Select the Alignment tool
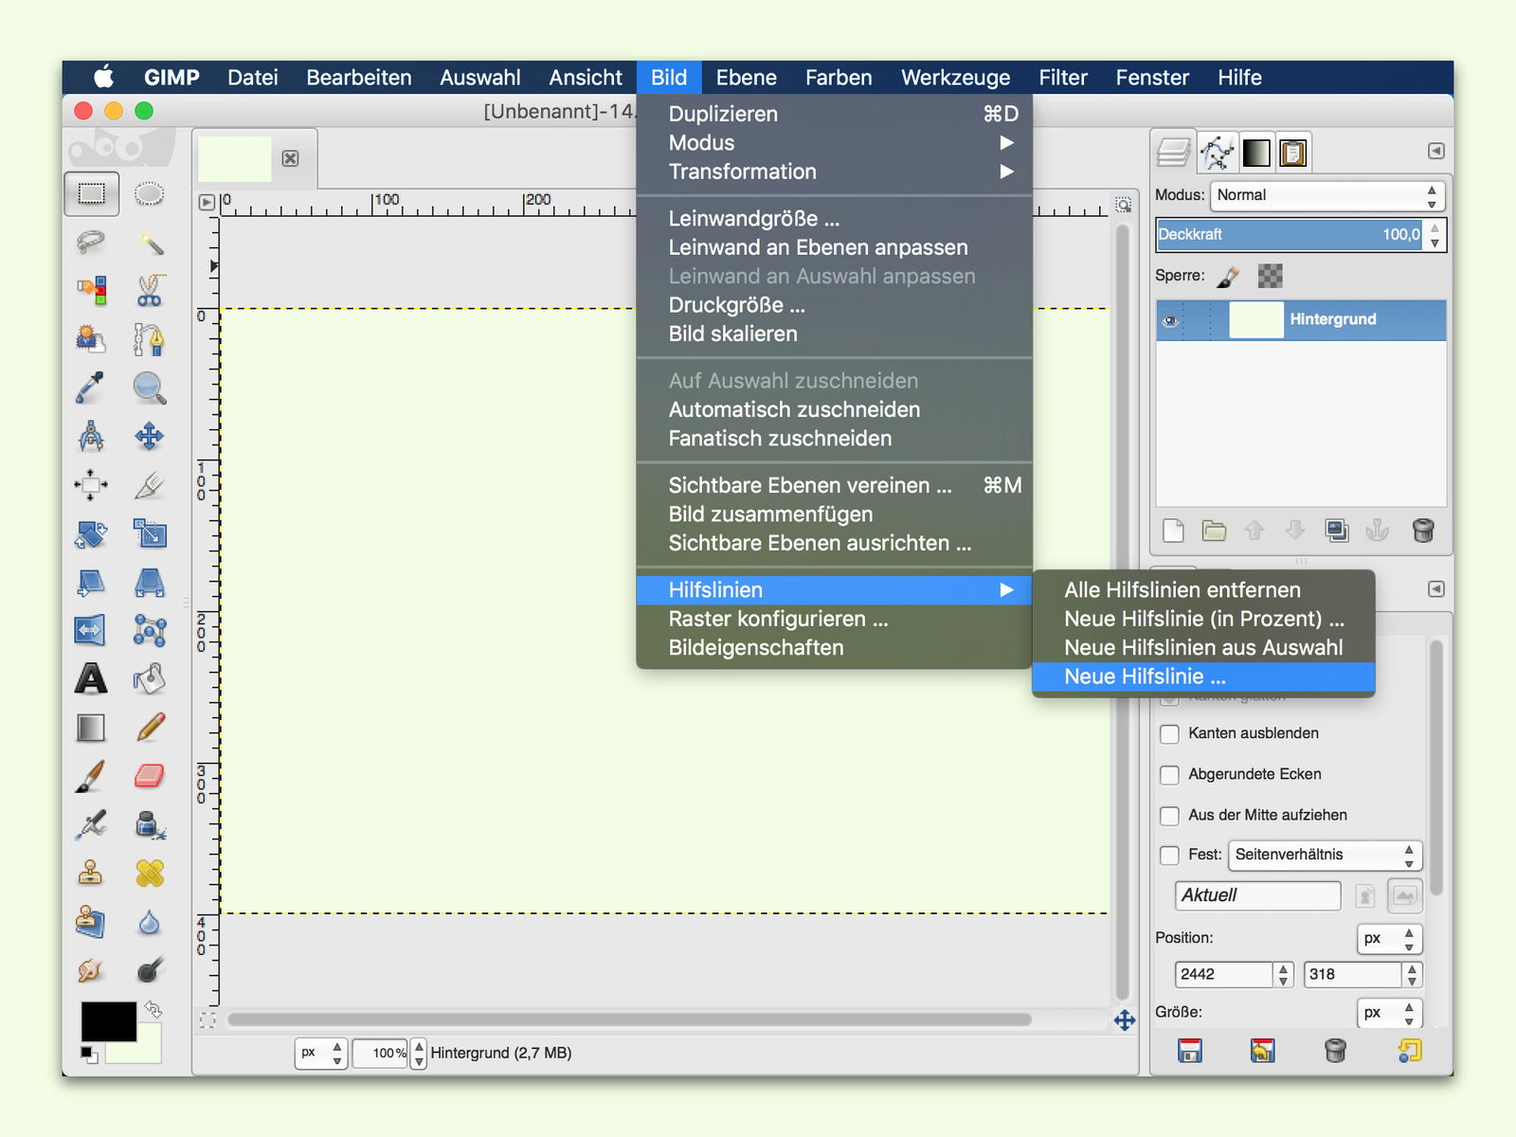This screenshot has height=1137, width=1516. click(91, 485)
